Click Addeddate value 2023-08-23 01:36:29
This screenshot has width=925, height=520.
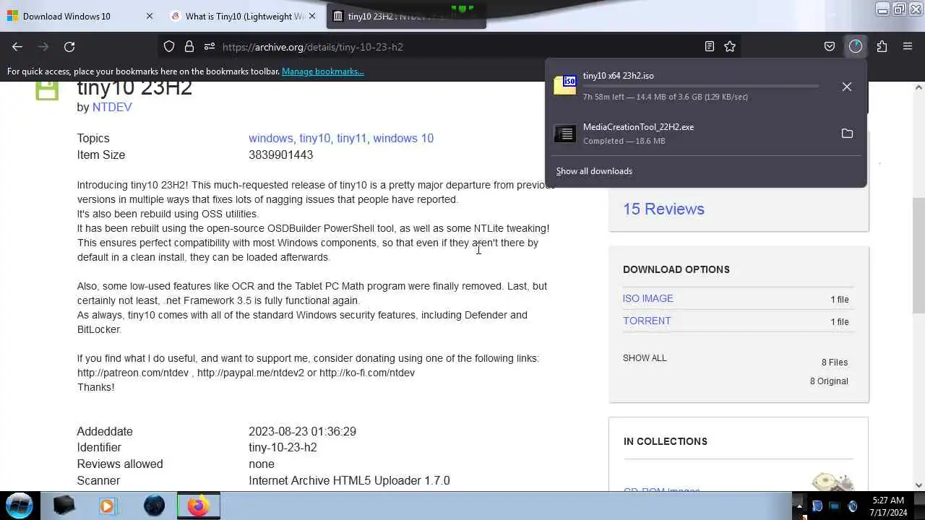tap(302, 431)
